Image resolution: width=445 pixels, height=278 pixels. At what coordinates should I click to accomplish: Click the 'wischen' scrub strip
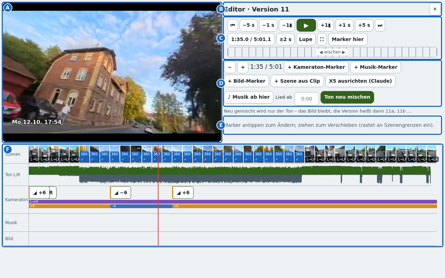click(332, 52)
